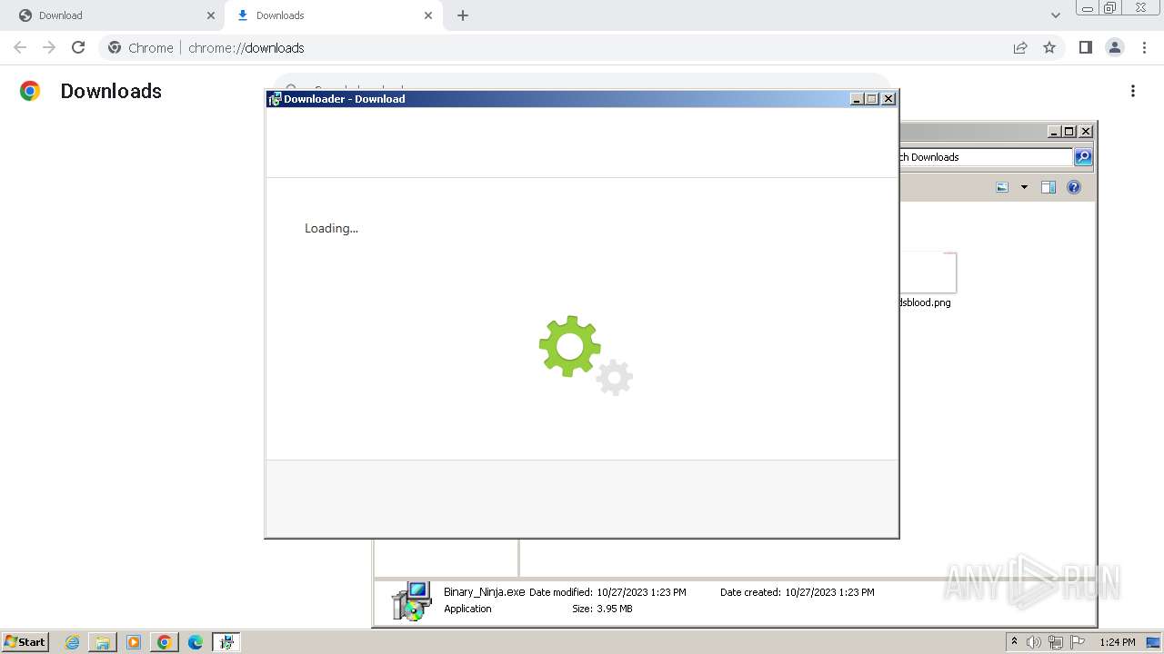The height and width of the screenshot is (654, 1164).
Task: Minimize the Explorer Downloads window
Action: (x=1054, y=132)
